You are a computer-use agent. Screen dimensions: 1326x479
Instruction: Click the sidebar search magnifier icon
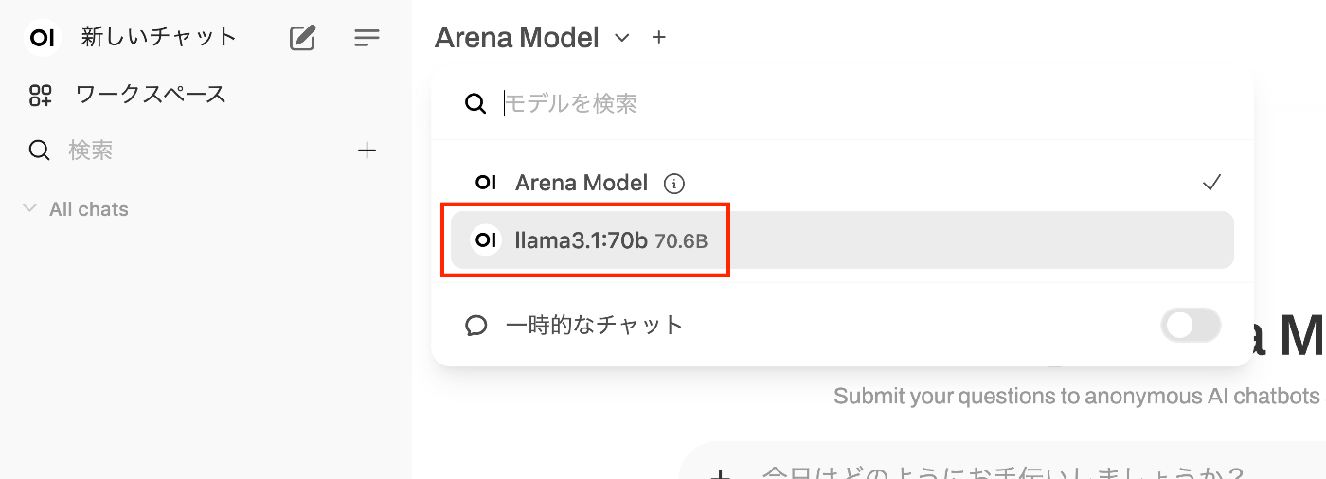pos(40,151)
